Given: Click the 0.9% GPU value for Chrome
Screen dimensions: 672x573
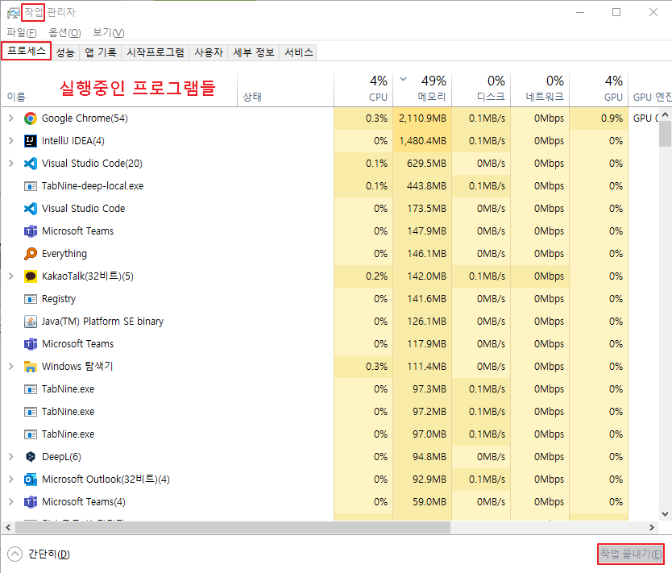Looking at the screenshot, I should 612,118.
